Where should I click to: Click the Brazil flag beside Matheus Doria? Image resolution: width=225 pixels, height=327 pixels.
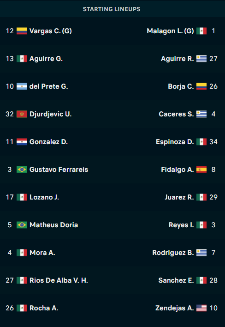coord(22,225)
